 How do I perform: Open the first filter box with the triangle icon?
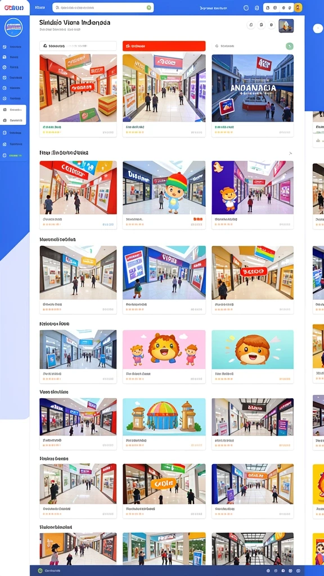[78, 46]
